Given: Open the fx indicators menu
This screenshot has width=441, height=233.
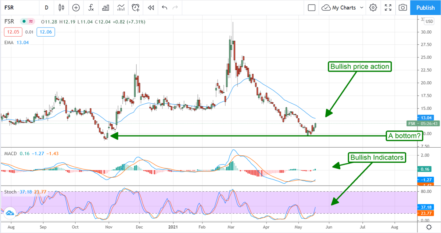Looking at the screenshot, I should (91, 7).
